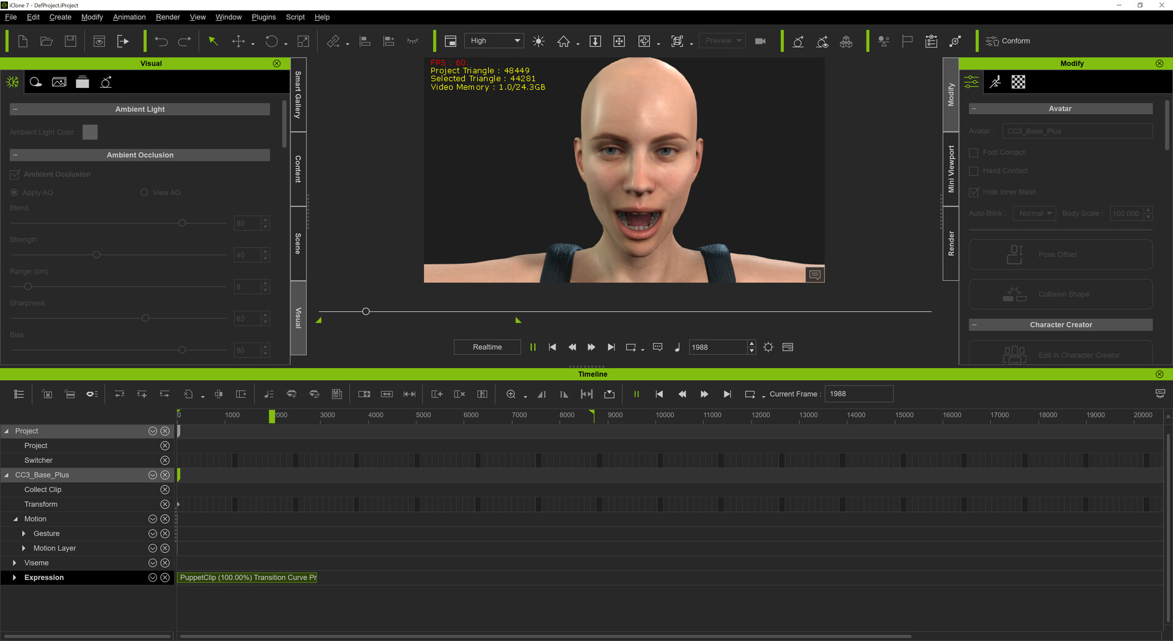Open the Animation menu
The image size is (1173, 641).
click(129, 16)
